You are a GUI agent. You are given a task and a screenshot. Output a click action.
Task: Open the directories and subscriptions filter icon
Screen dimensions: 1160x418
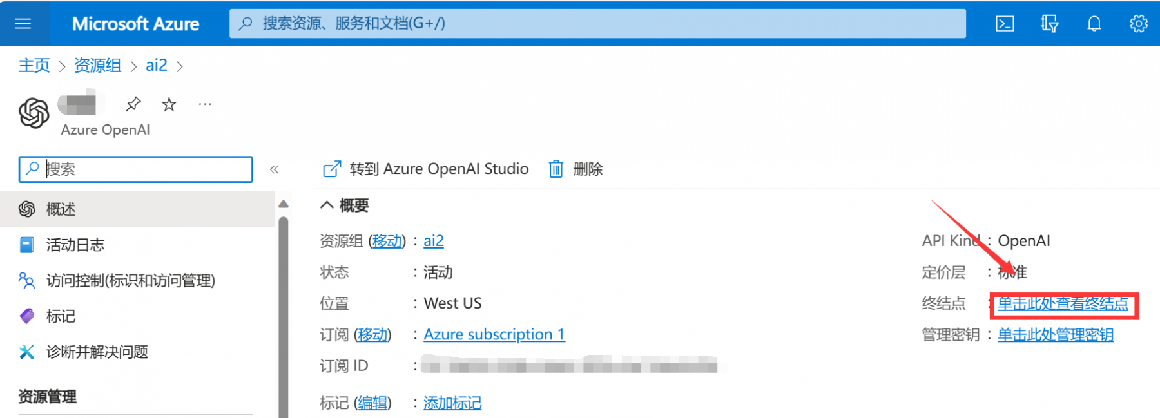(x=1049, y=24)
